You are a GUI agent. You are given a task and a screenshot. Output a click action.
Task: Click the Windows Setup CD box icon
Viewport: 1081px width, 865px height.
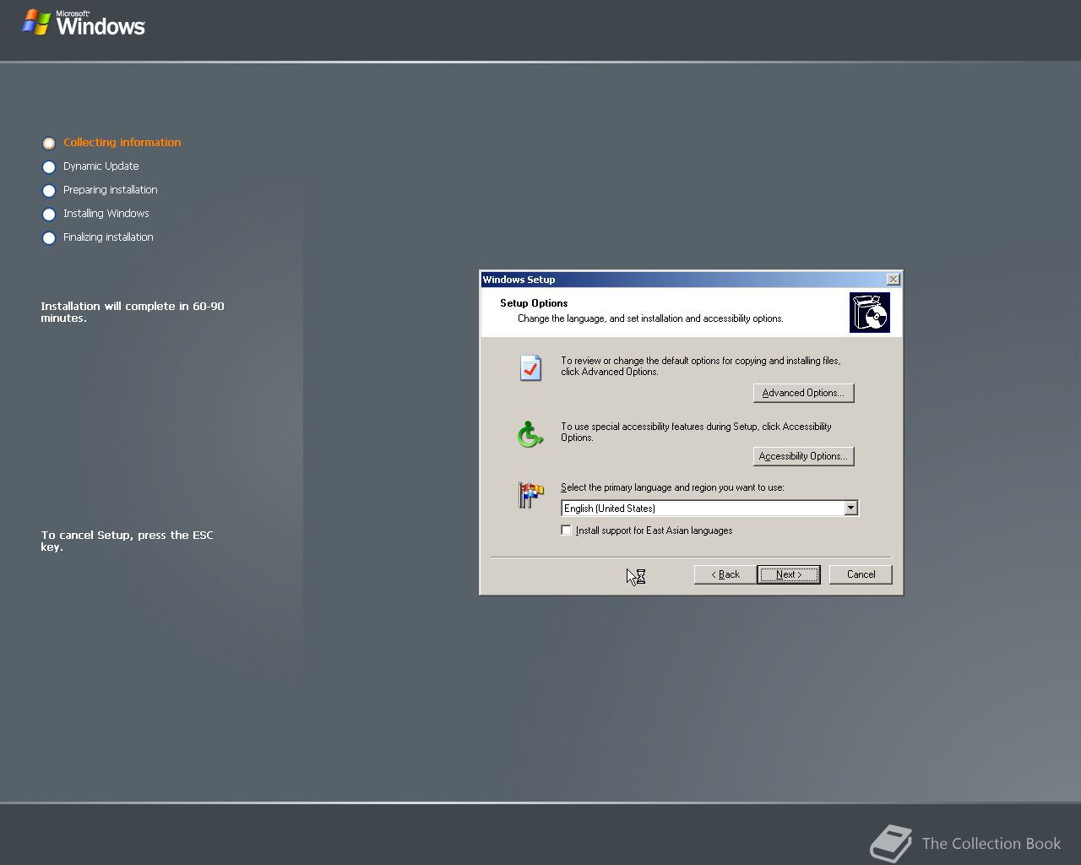[x=870, y=313]
